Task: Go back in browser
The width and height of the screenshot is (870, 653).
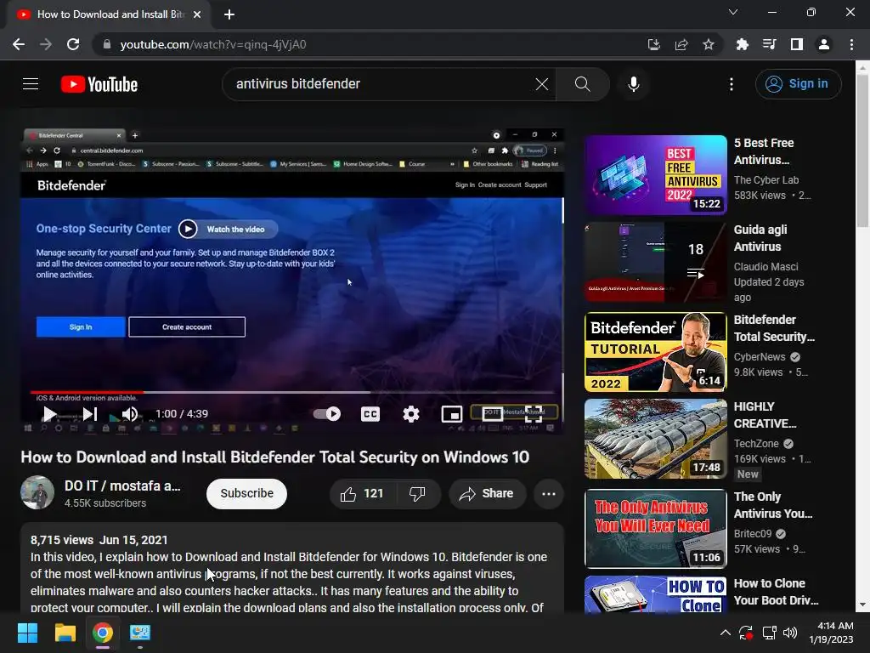Action: click(x=19, y=44)
